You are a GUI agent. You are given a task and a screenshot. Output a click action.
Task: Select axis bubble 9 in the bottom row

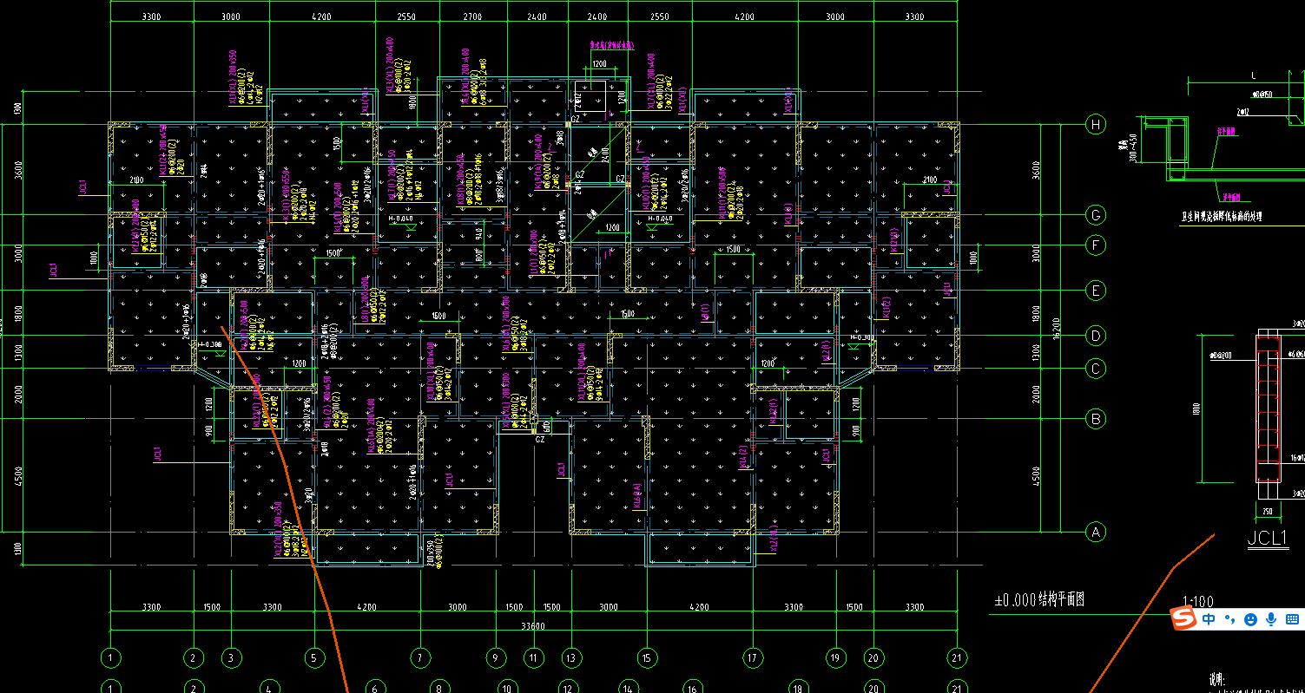(x=496, y=658)
